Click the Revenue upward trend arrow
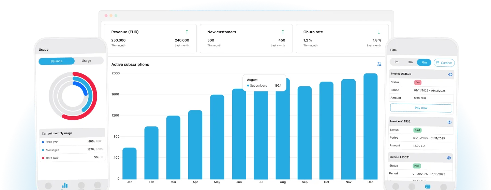The width and height of the screenshot is (491, 190). [x=187, y=32]
